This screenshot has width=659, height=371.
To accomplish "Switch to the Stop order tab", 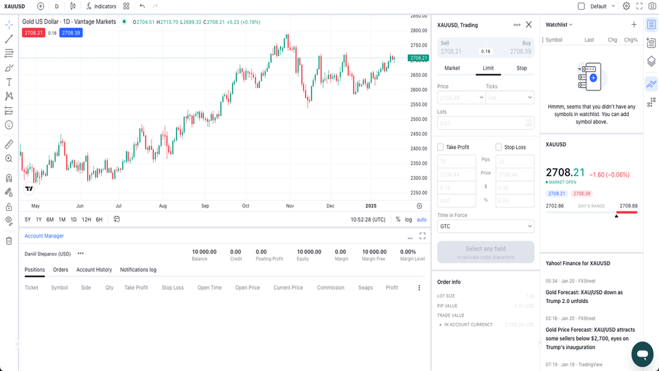I will click(522, 68).
